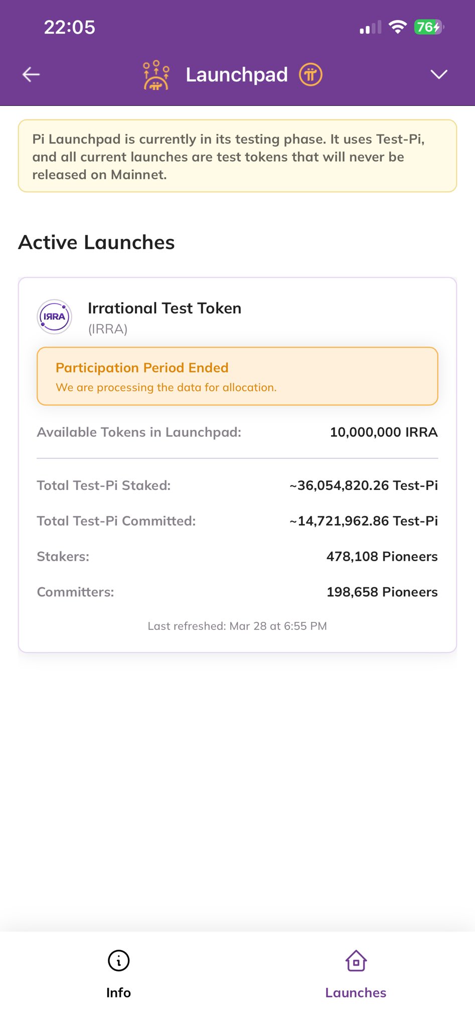Tap the Pi coin icon beside Launchpad
The height and width of the screenshot is (1028, 475).
(x=310, y=75)
